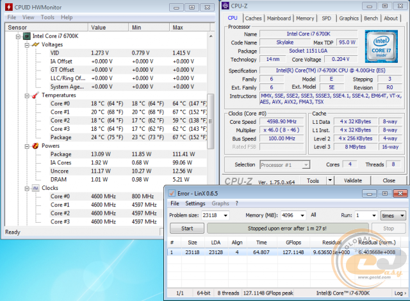This screenshot has height=301, width=410.
Task: Collapse the Clocks tree node
Action: tap(27, 189)
